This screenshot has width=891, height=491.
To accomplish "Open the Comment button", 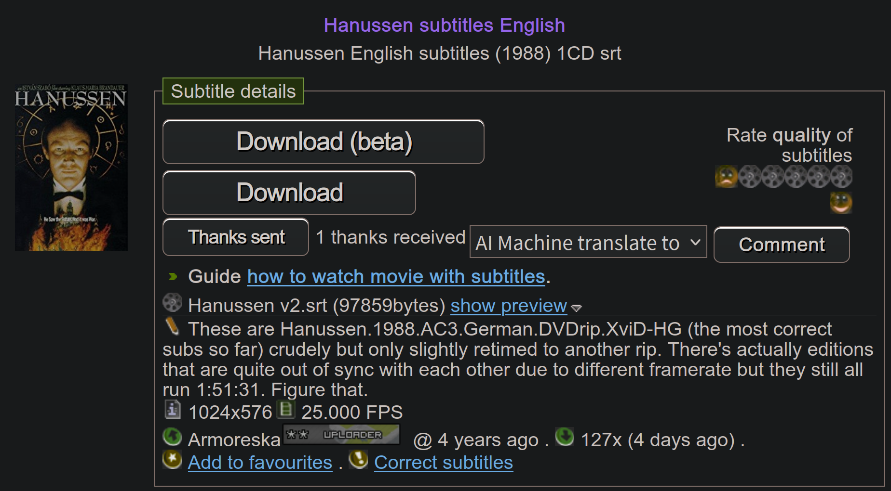I will [x=782, y=245].
